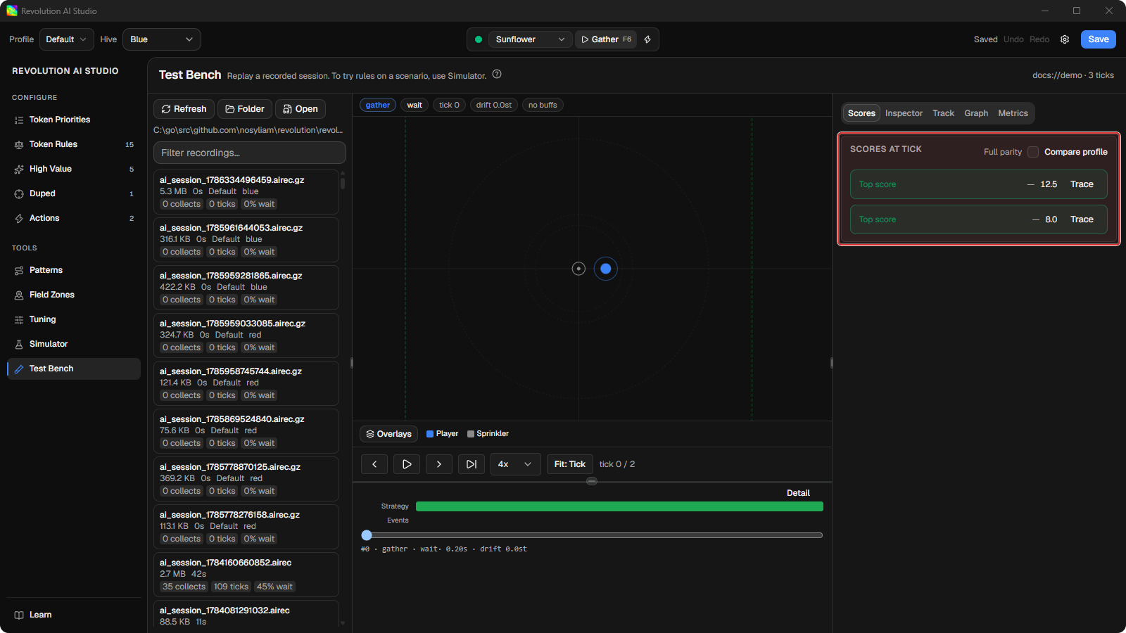Click the green Strategy timeline bar

pos(619,506)
